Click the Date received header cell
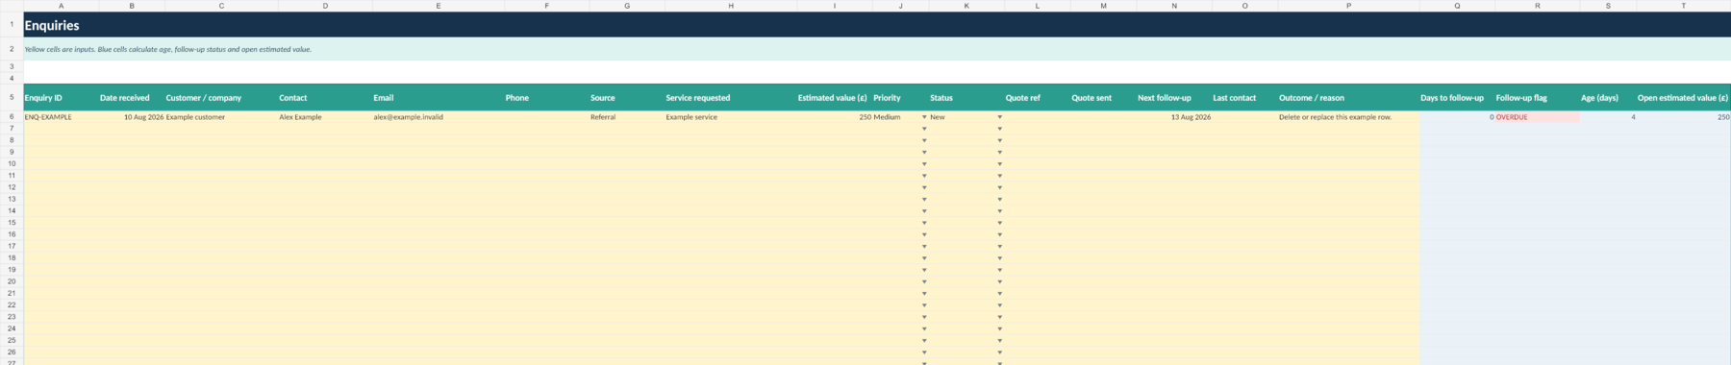Viewport: 1731px width, 365px height. point(132,97)
